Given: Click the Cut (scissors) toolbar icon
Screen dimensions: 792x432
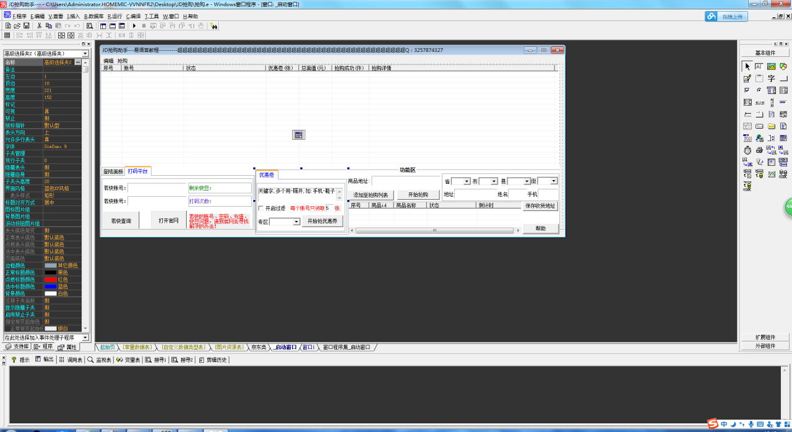Looking at the screenshot, I should 40,26.
